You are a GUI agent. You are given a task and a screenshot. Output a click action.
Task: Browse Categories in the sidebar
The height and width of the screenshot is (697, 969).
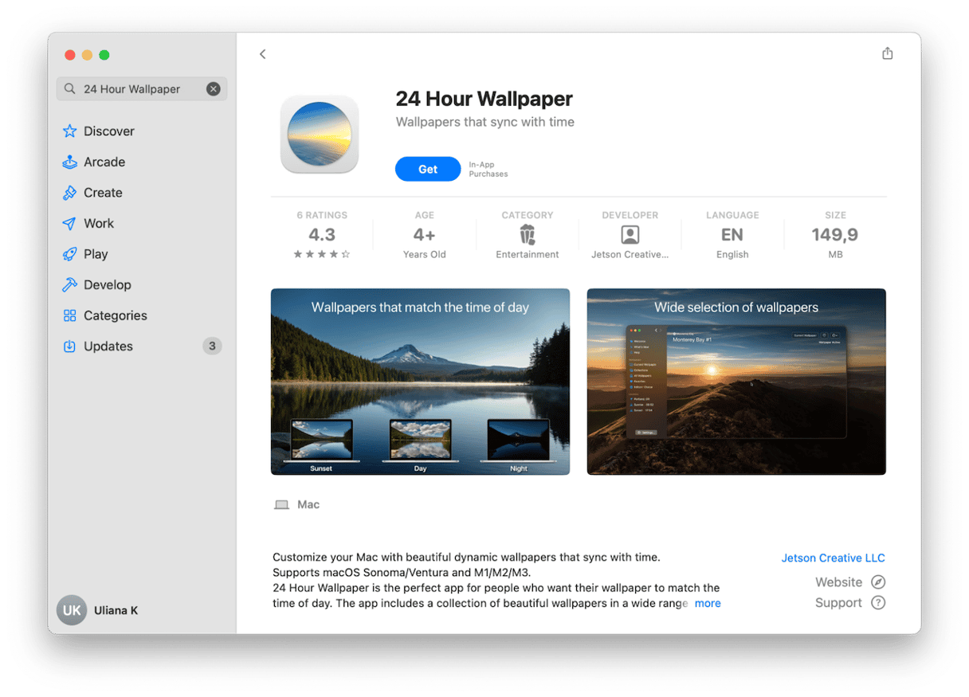[x=115, y=315]
